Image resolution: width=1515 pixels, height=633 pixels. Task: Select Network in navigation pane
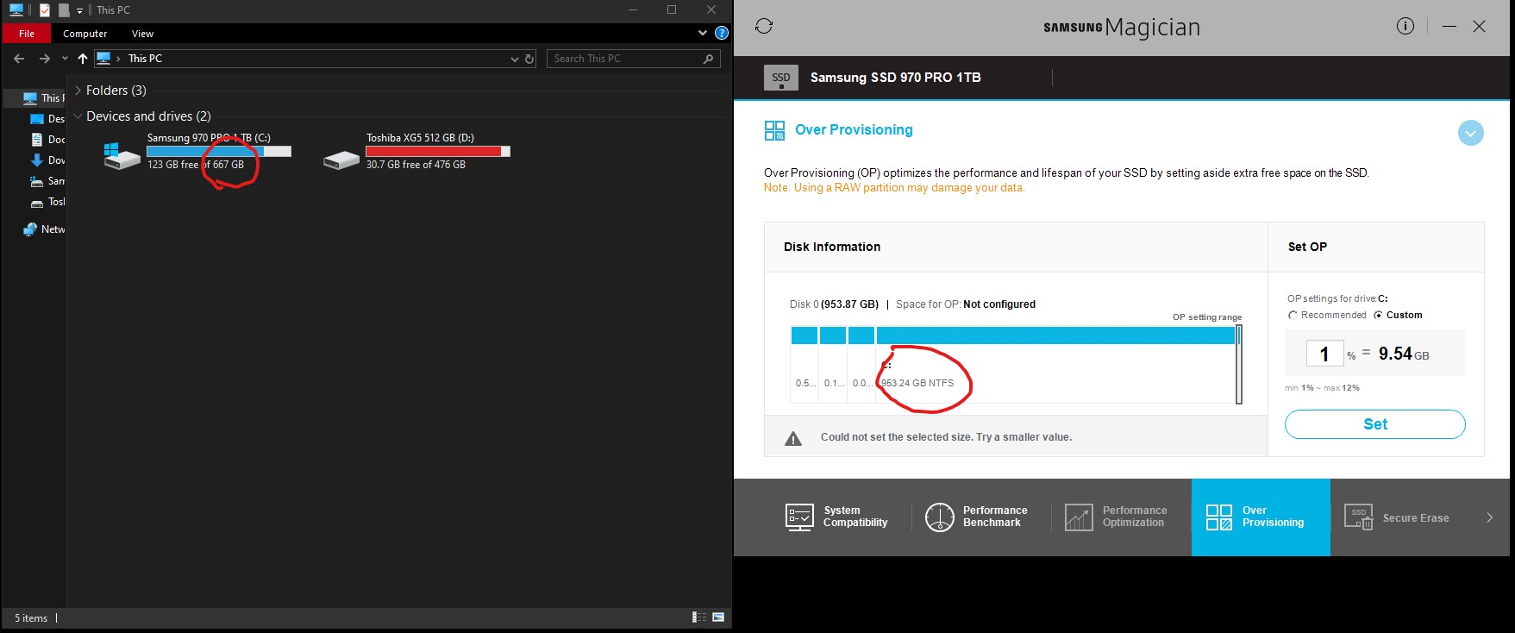click(x=44, y=229)
